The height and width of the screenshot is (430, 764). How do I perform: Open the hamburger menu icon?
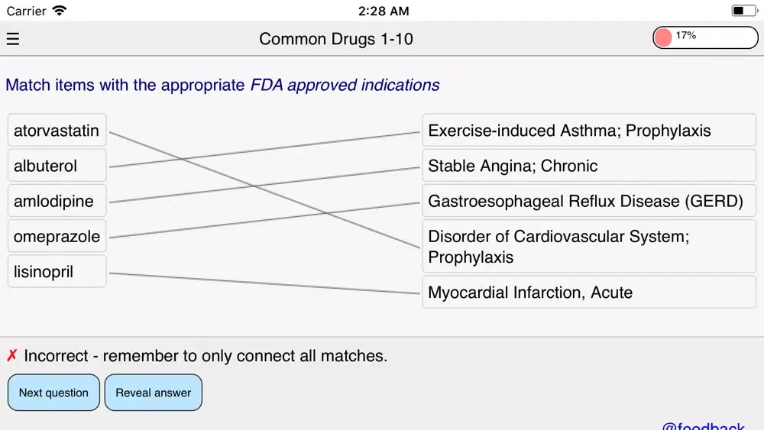[x=13, y=39]
